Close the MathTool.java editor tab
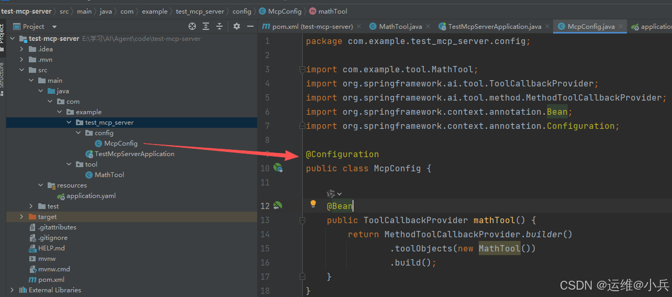Screen dimensions: 672x297 pos(428,26)
